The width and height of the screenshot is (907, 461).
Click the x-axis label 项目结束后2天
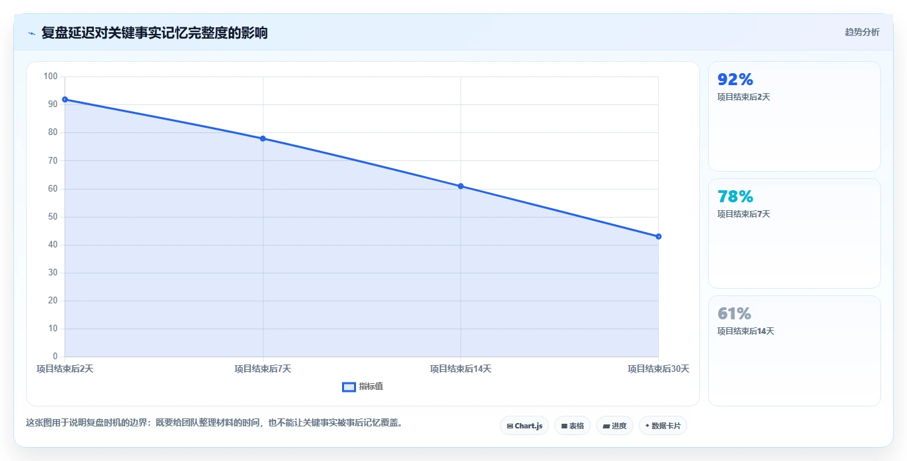(x=65, y=369)
